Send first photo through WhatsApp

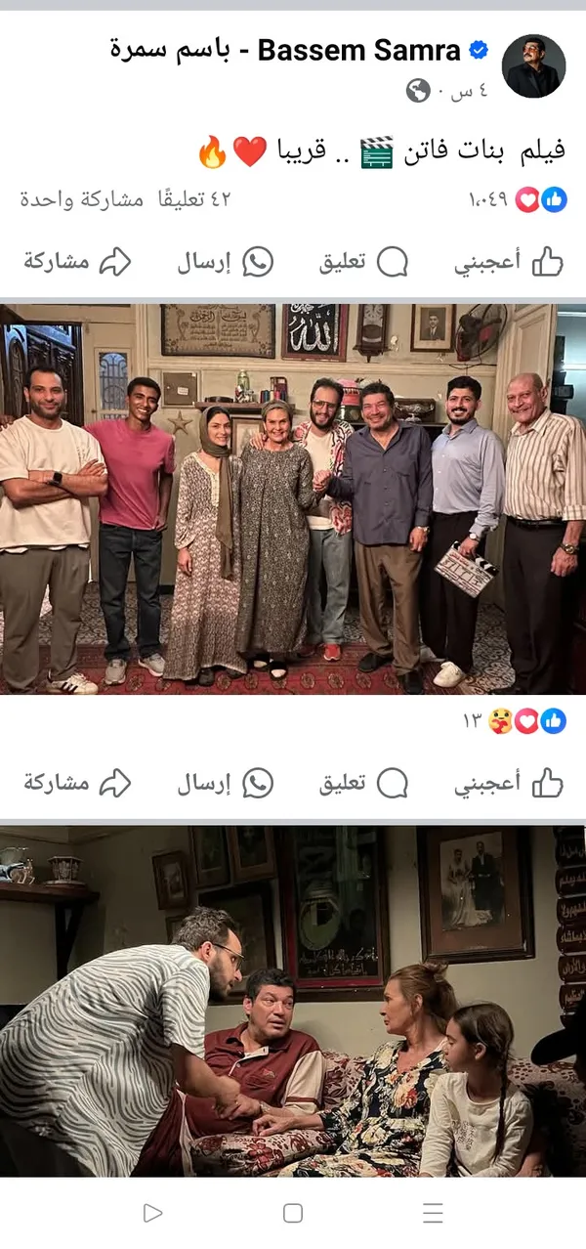coord(225,783)
